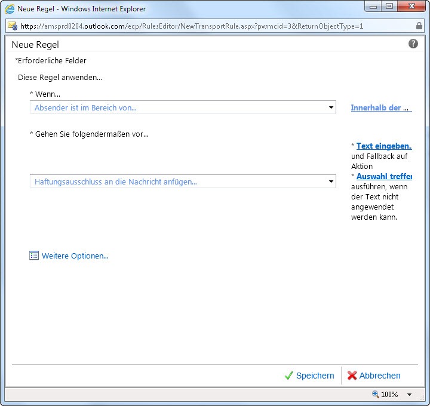
Task: Click the Internet Explorer logo in title bar
Action: coord(10,9)
